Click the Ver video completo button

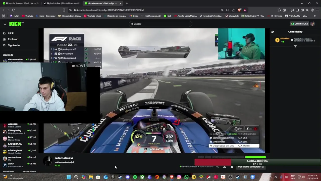[251, 167]
